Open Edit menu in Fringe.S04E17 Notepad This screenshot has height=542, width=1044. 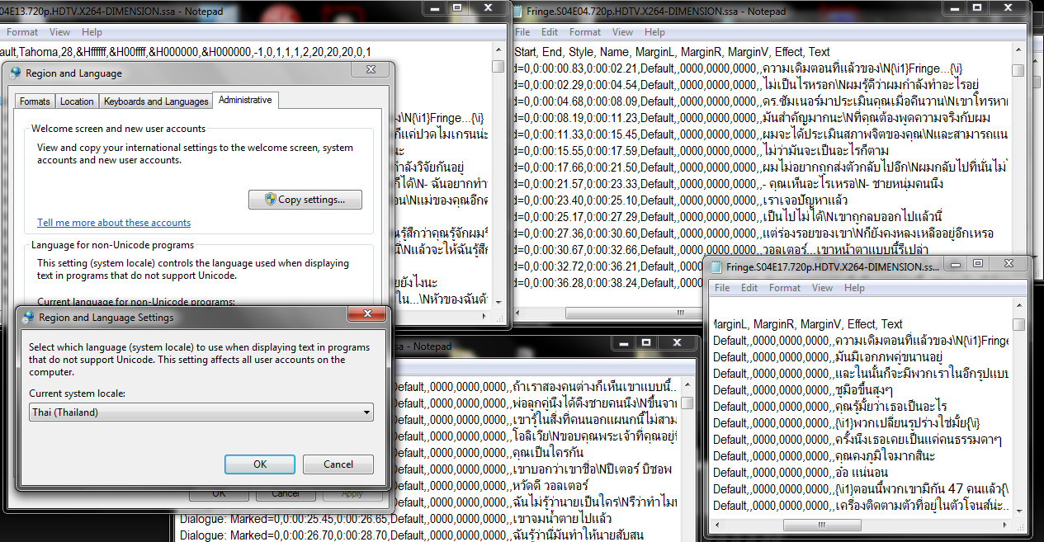click(749, 288)
